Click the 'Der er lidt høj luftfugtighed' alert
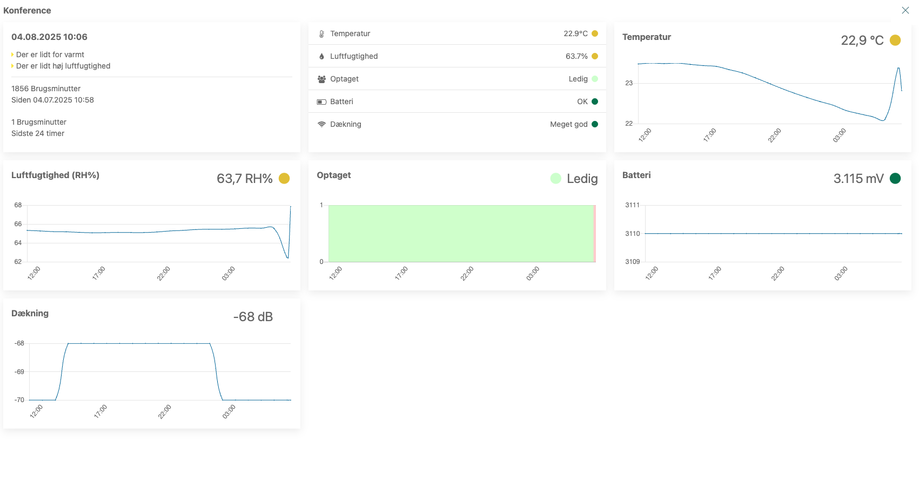919x482 pixels. 63,66
